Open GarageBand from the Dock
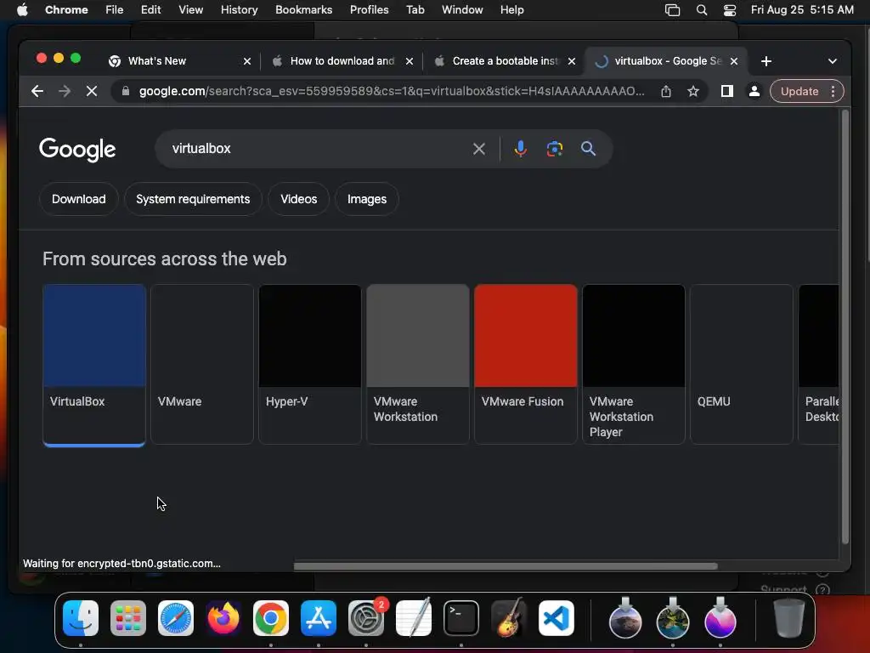The width and height of the screenshot is (870, 653). pos(509,618)
